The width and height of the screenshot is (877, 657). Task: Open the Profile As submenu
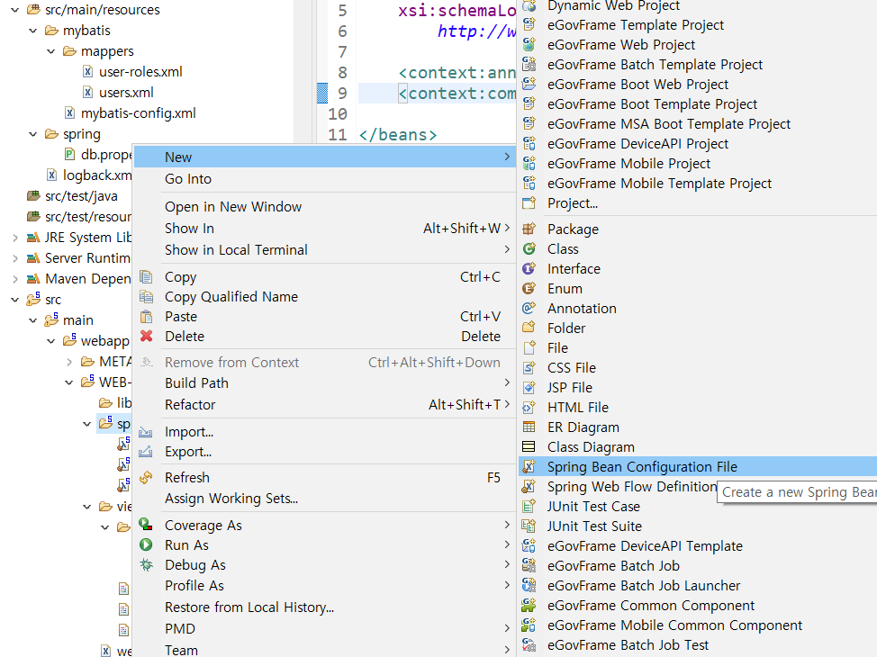pos(324,585)
